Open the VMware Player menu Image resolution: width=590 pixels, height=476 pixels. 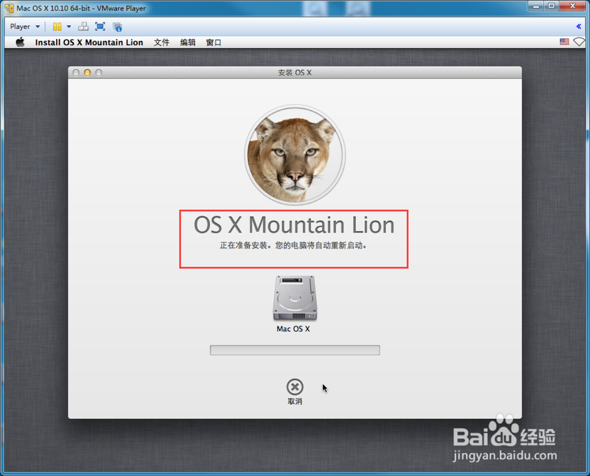[24, 27]
